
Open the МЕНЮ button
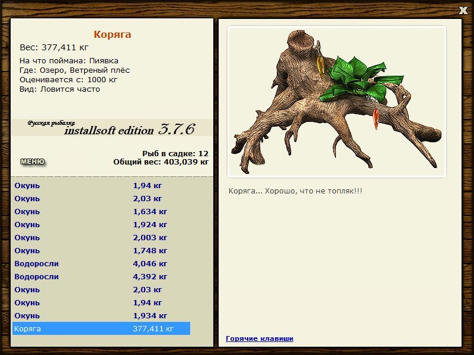coord(33,162)
